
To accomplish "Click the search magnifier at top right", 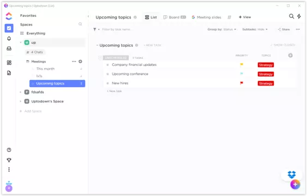I will [291, 16].
